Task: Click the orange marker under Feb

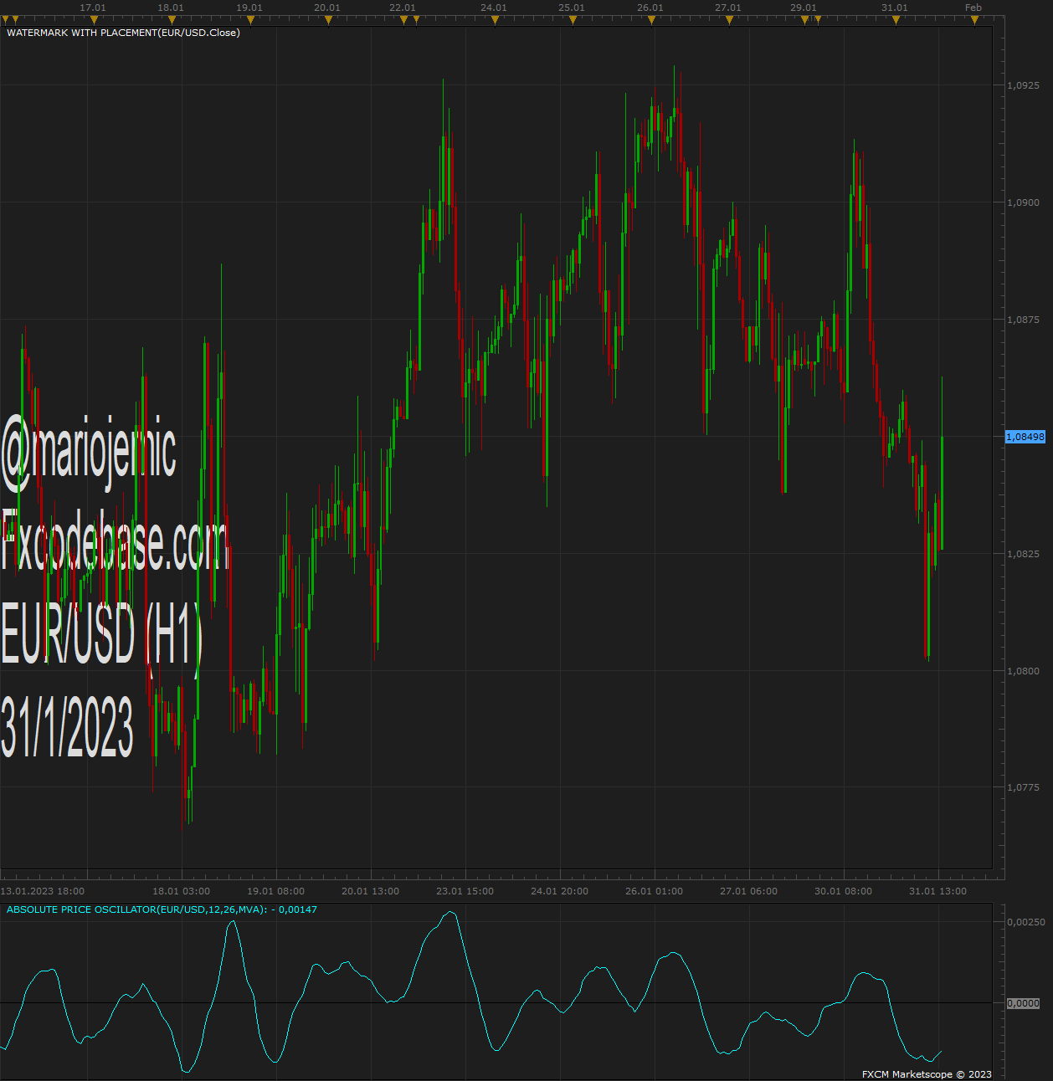Action: 973,20
